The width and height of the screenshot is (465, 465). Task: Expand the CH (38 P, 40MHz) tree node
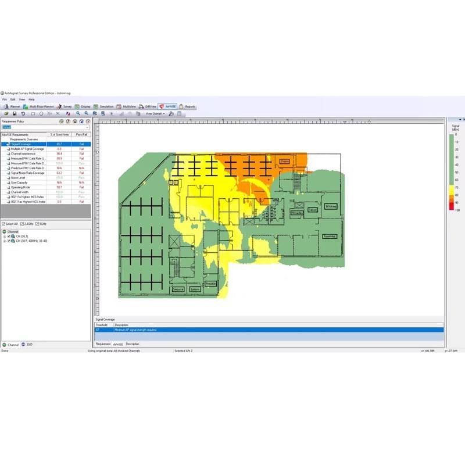(x=5, y=241)
